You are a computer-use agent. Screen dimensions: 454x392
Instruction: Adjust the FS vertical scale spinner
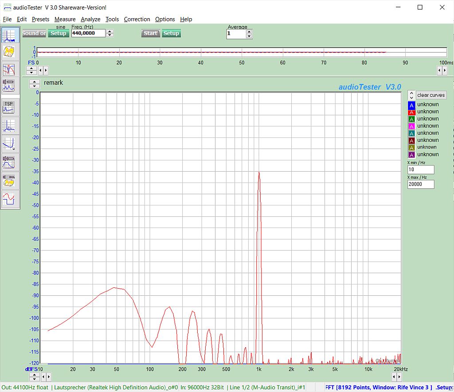(x=31, y=70)
